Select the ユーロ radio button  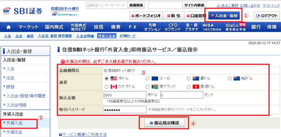click(148, 79)
